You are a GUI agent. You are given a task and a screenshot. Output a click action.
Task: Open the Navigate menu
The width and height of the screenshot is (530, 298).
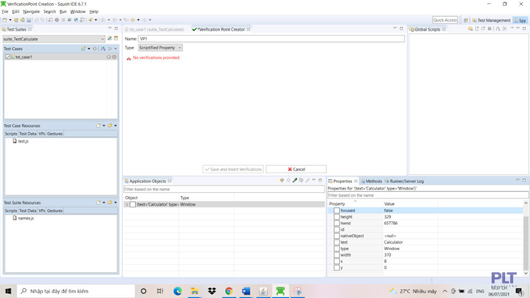[x=32, y=11]
